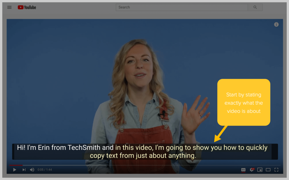Toggle closed captions CC button
Image resolution: width=289 pixels, height=180 pixels.
click(x=243, y=170)
